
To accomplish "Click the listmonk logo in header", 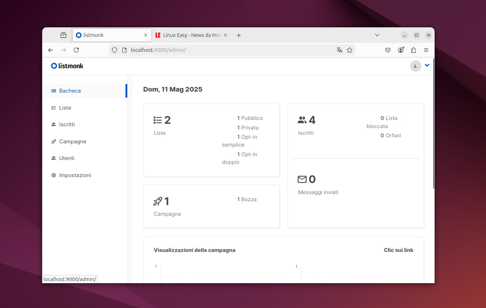I will coord(67,66).
